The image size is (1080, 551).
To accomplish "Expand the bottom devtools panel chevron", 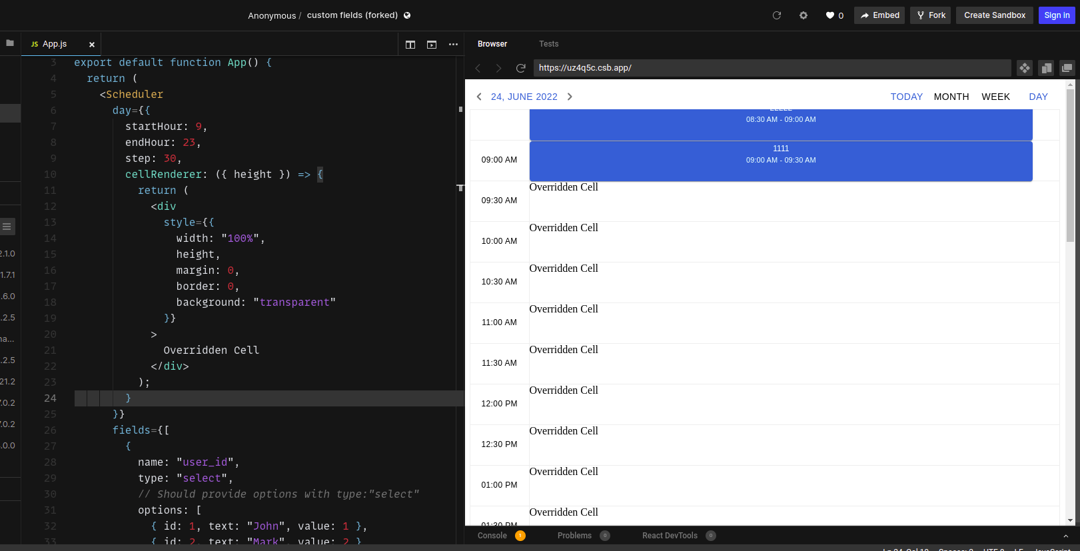I will (1065, 536).
